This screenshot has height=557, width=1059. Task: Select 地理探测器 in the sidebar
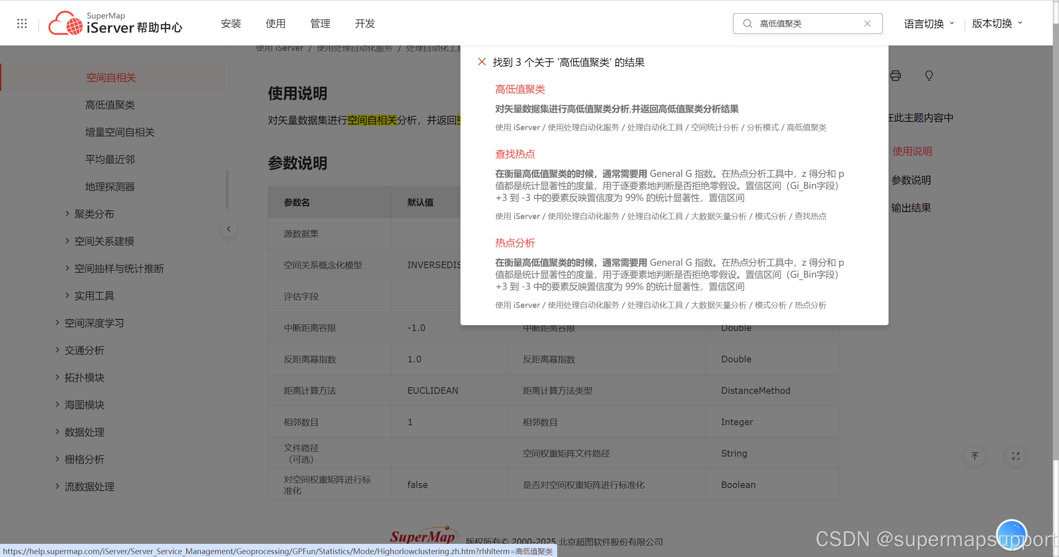click(x=110, y=186)
